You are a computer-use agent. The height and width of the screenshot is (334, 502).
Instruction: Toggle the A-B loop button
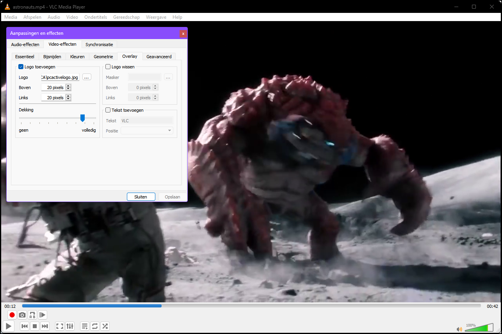click(32, 315)
